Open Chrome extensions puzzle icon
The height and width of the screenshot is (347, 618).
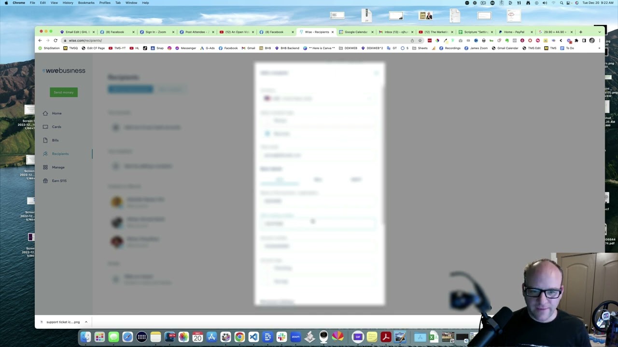[576, 40]
